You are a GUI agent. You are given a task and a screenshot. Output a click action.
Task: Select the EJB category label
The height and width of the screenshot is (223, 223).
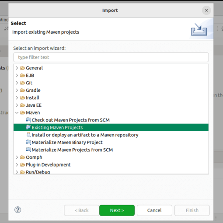coord(30,75)
